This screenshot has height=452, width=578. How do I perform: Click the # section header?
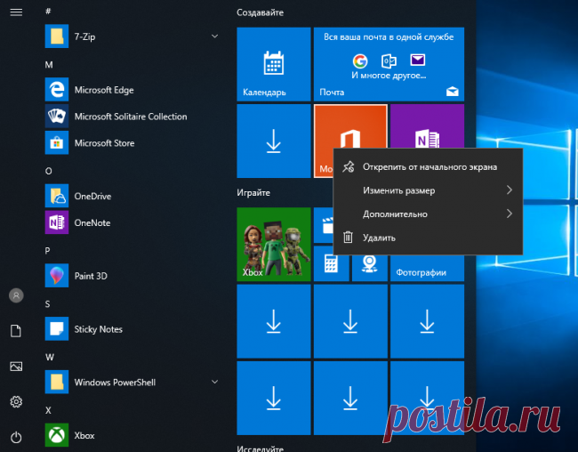pos(48,12)
